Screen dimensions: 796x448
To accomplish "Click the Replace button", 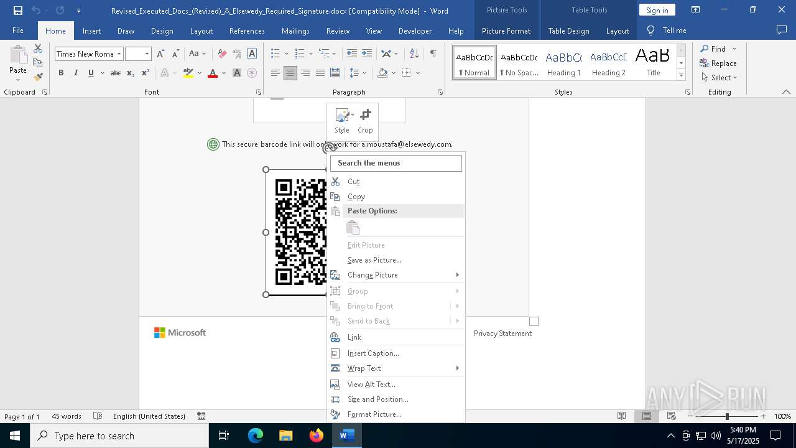I will pos(718,63).
